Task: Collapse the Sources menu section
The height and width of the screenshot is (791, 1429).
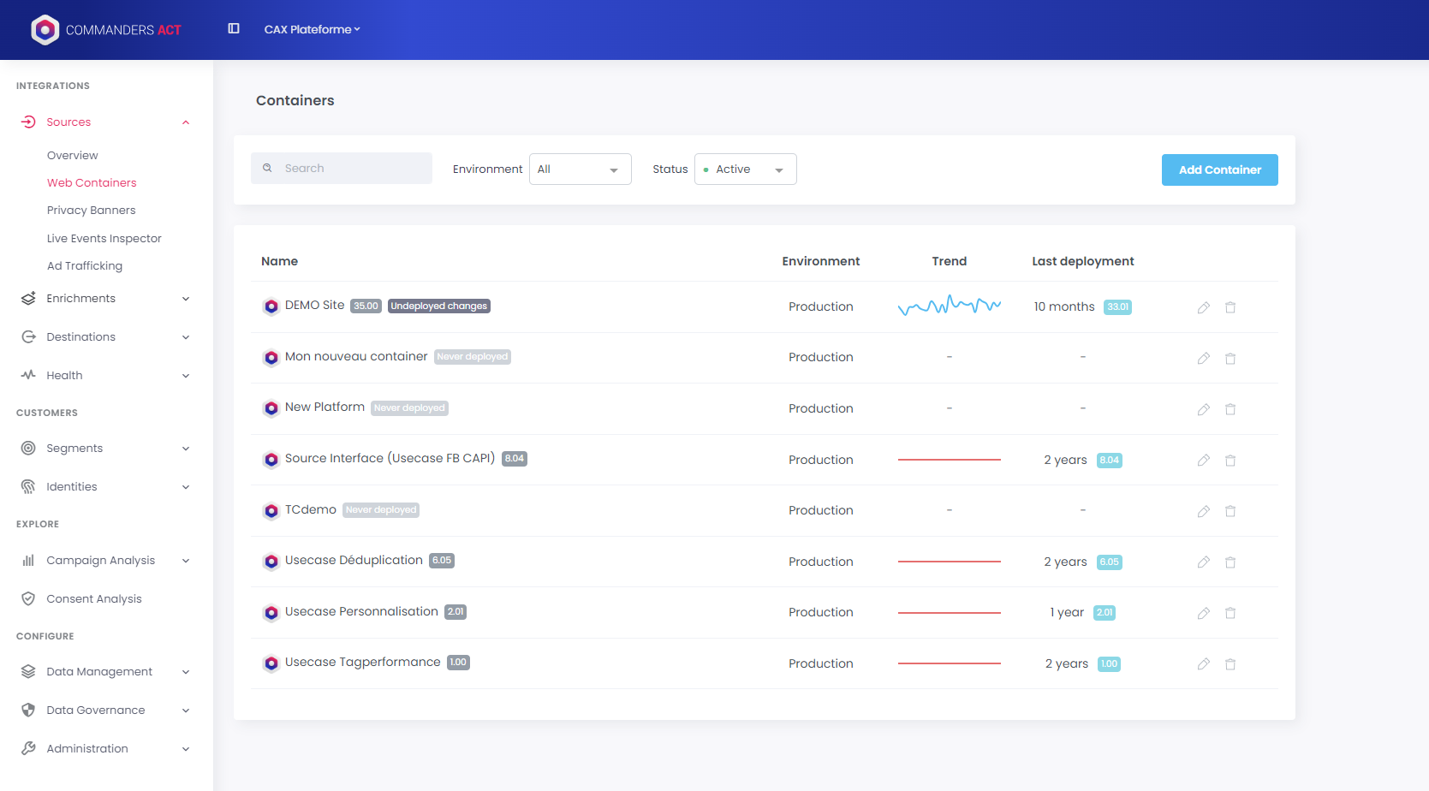Action: (x=186, y=122)
